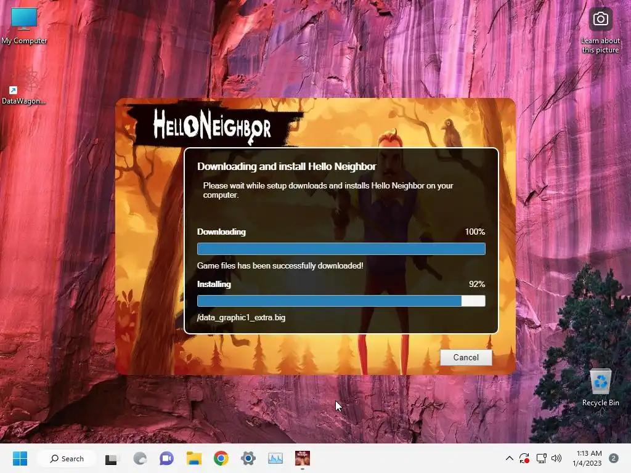Open the DataWagon desktop shortcut
Image resolution: width=631 pixels, height=473 pixels.
(23, 86)
